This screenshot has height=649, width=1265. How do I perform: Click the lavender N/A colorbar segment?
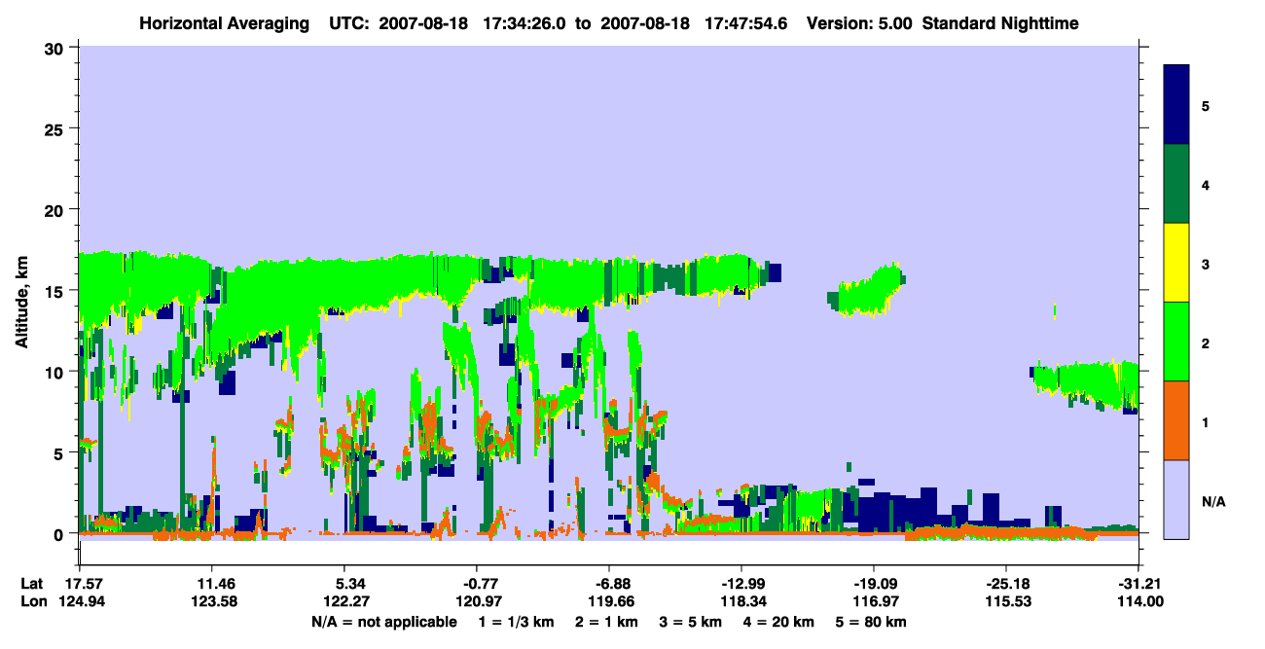click(x=1176, y=499)
